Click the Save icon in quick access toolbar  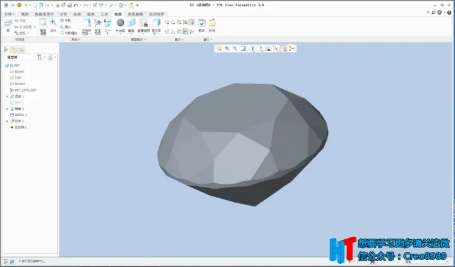point(70,5)
